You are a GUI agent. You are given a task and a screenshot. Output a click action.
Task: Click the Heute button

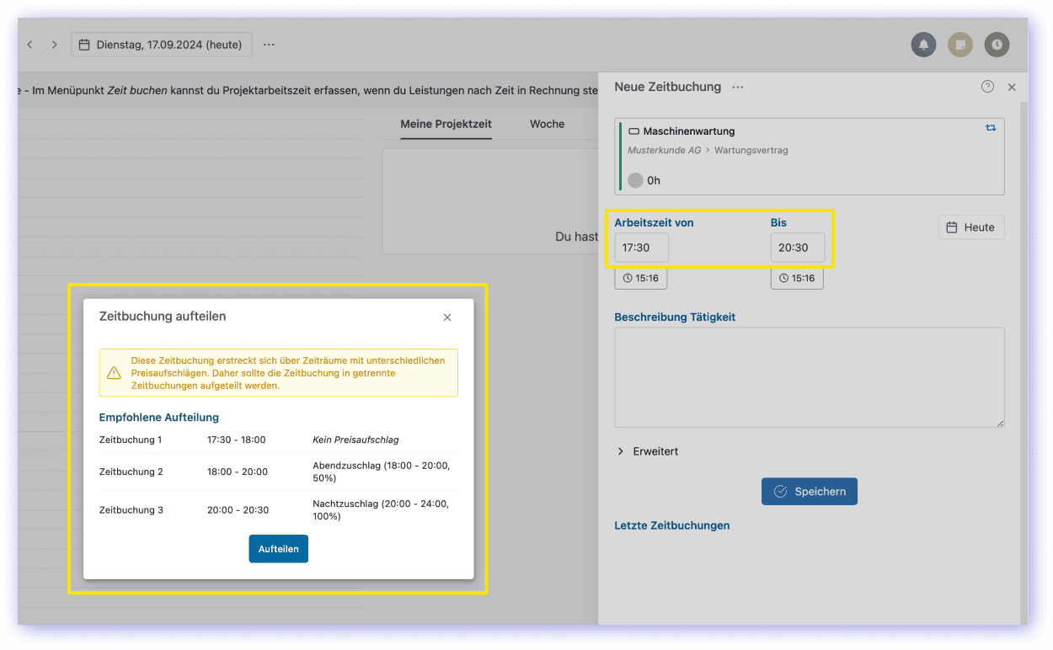(970, 227)
